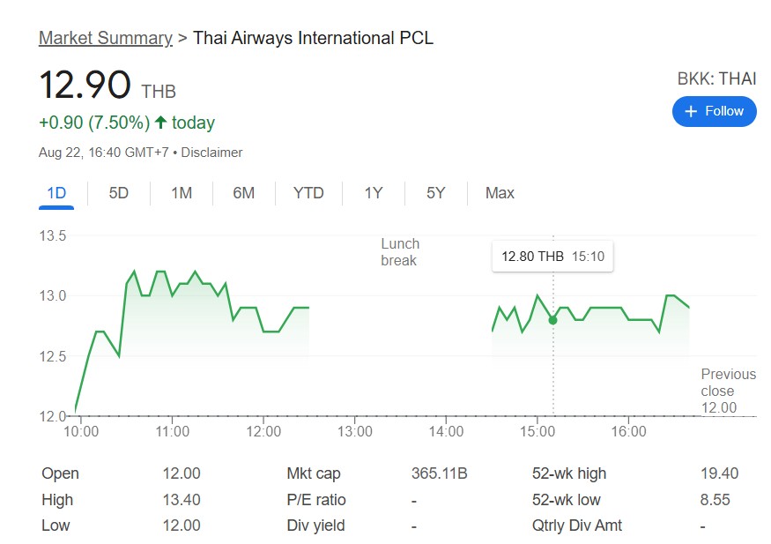Select the YTD range tab

[x=308, y=193]
